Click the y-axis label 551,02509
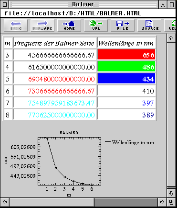The width and height of the screenshot is (177, 208). [x=23, y=157]
